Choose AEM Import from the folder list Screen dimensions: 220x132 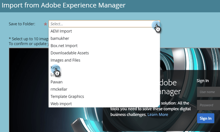[104, 31]
